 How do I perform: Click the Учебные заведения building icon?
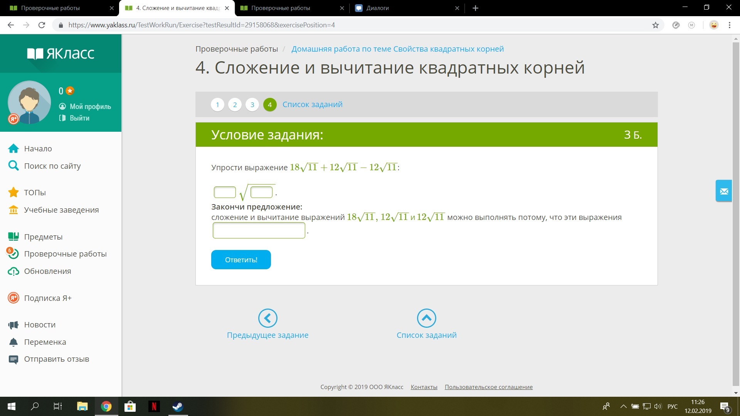tap(13, 210)
